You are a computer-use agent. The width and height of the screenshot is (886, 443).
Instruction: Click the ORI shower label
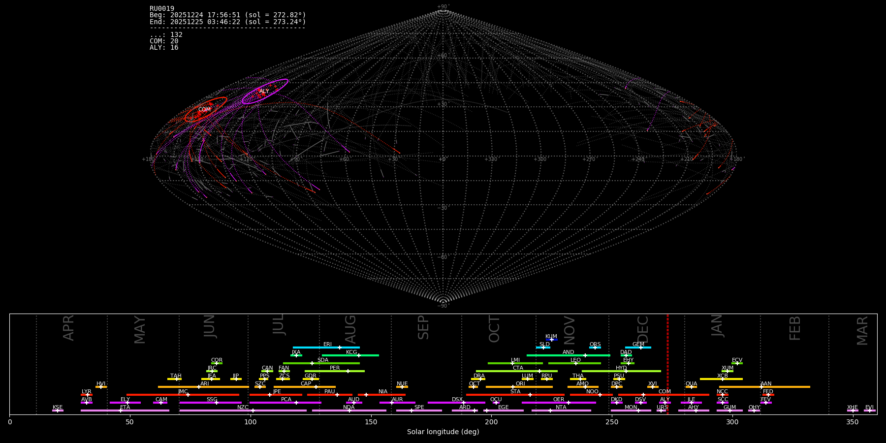coord(520,383)
